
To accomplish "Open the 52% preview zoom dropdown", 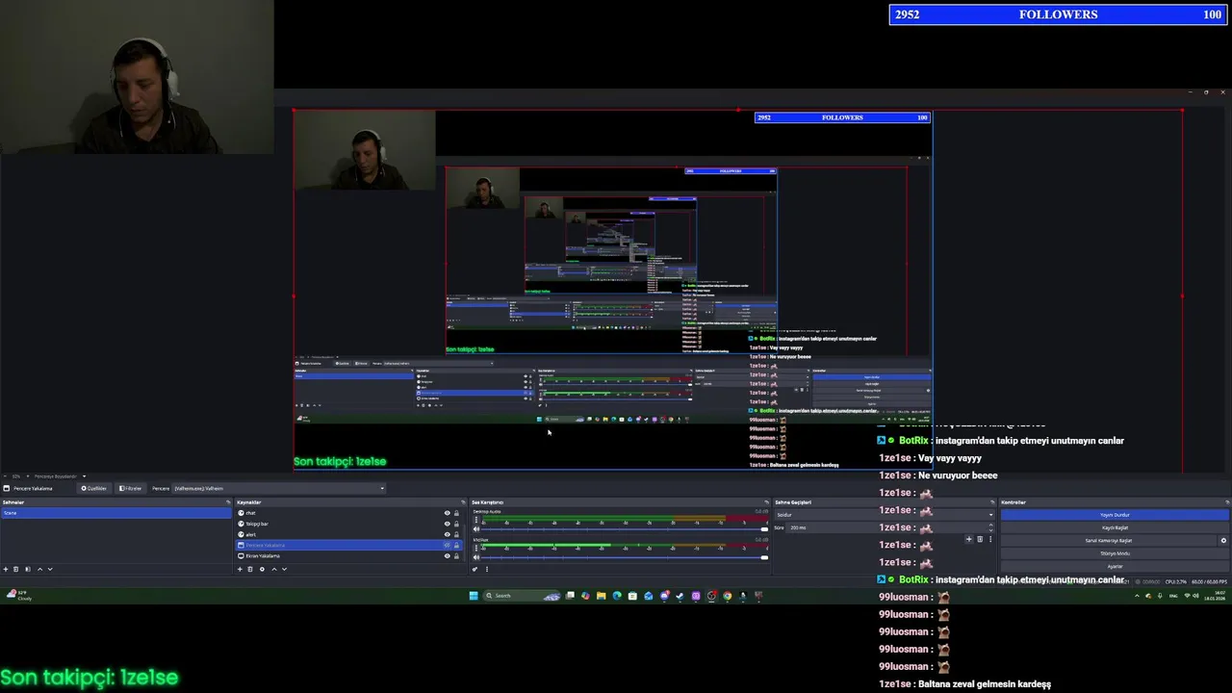I will (x=15, y=476).
